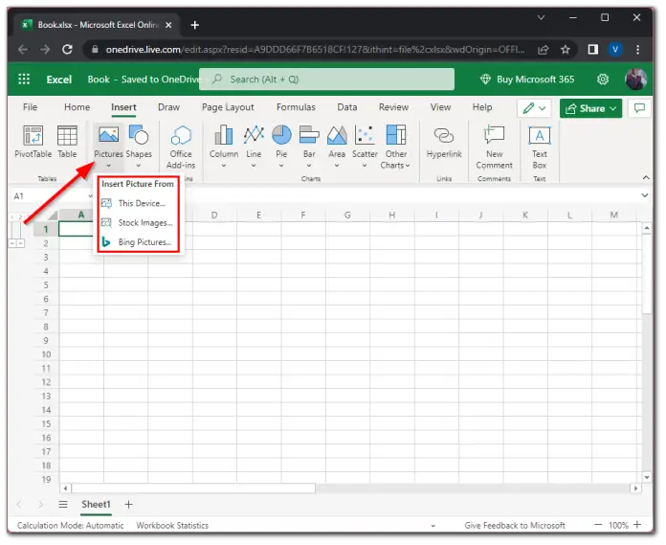Add a New Comment
Image resolution: width=666 pixels, height=545 pixels.
494,148
